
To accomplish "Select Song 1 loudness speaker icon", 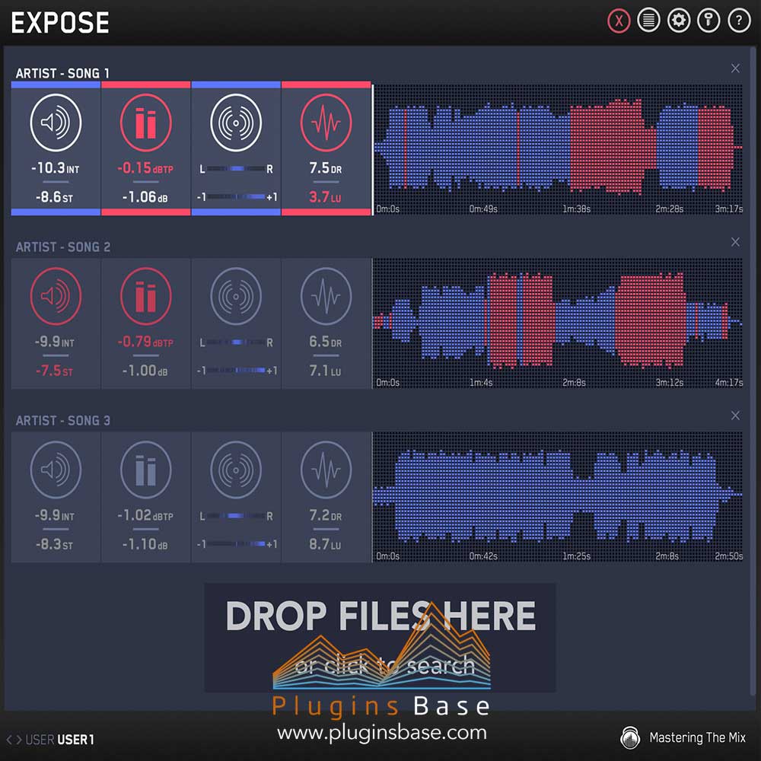I will tap(56, 123).
